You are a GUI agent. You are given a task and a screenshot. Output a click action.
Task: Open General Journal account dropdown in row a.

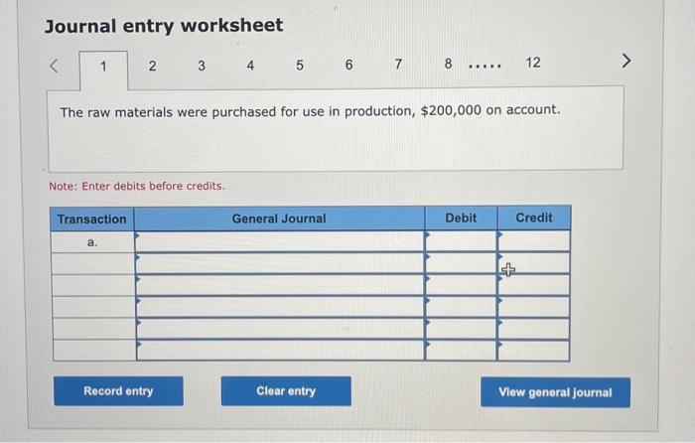tap(280, 241)
